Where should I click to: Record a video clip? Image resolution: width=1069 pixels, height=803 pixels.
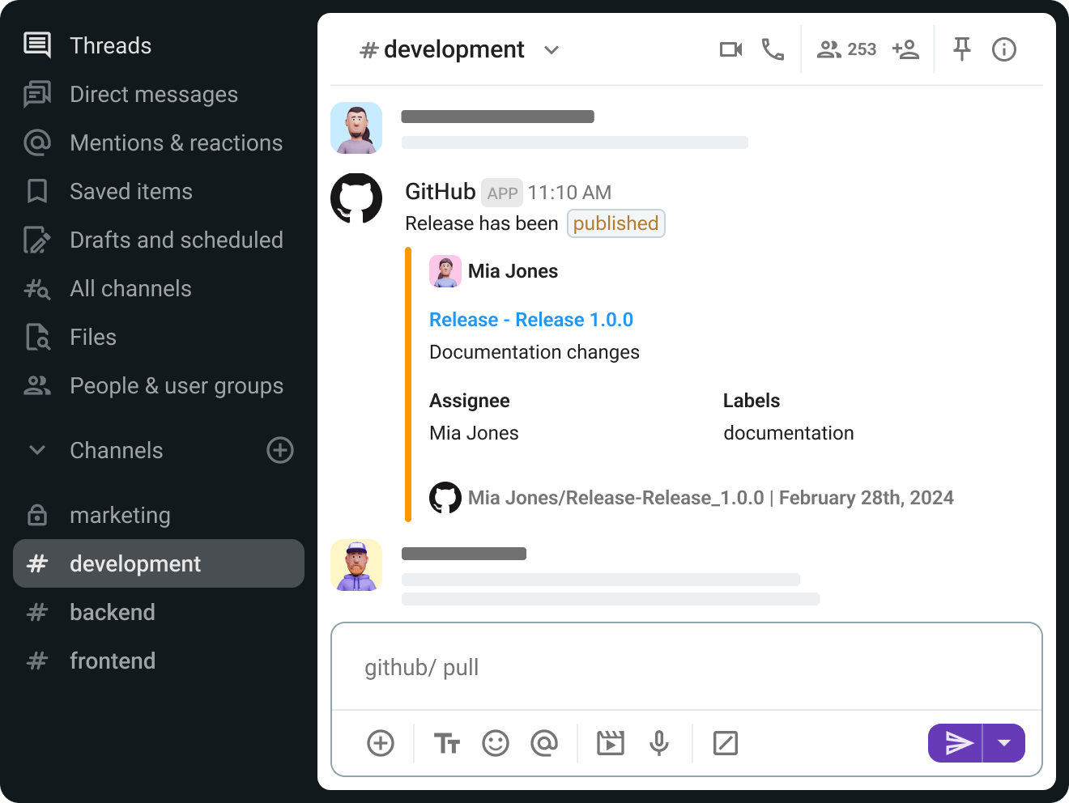coord(611,743)
